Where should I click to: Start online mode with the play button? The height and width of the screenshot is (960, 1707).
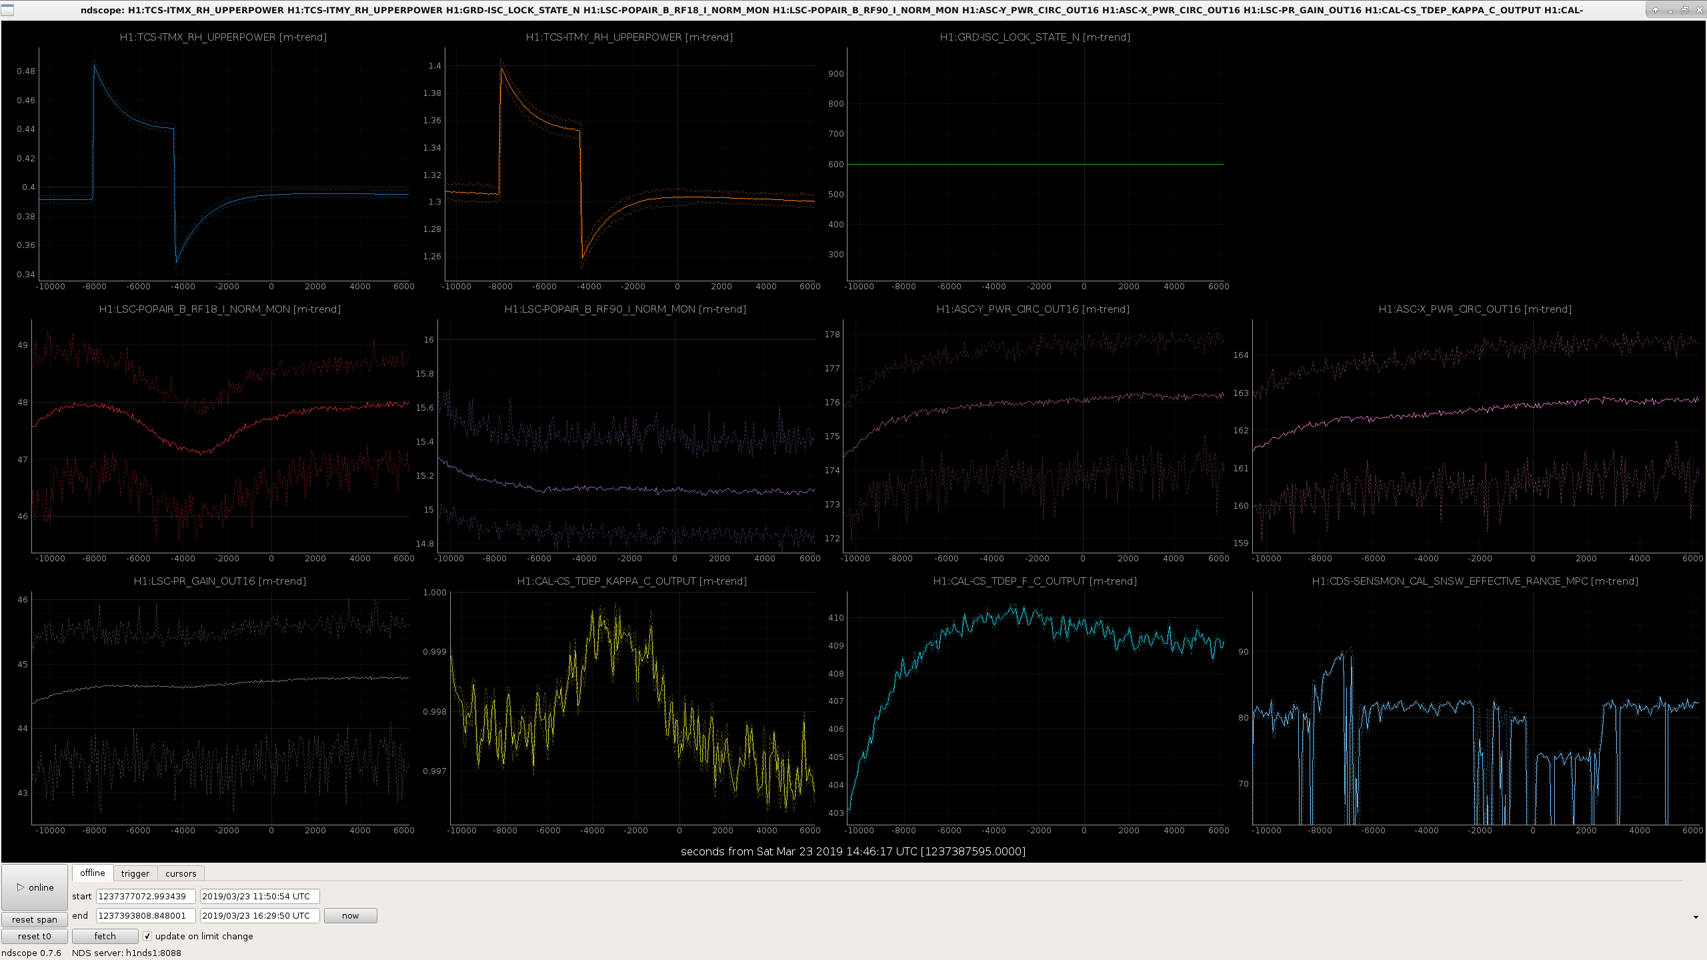point(35,887)
